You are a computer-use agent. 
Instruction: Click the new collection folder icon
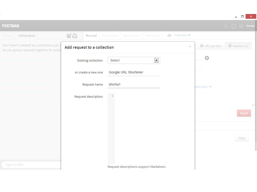69,36
